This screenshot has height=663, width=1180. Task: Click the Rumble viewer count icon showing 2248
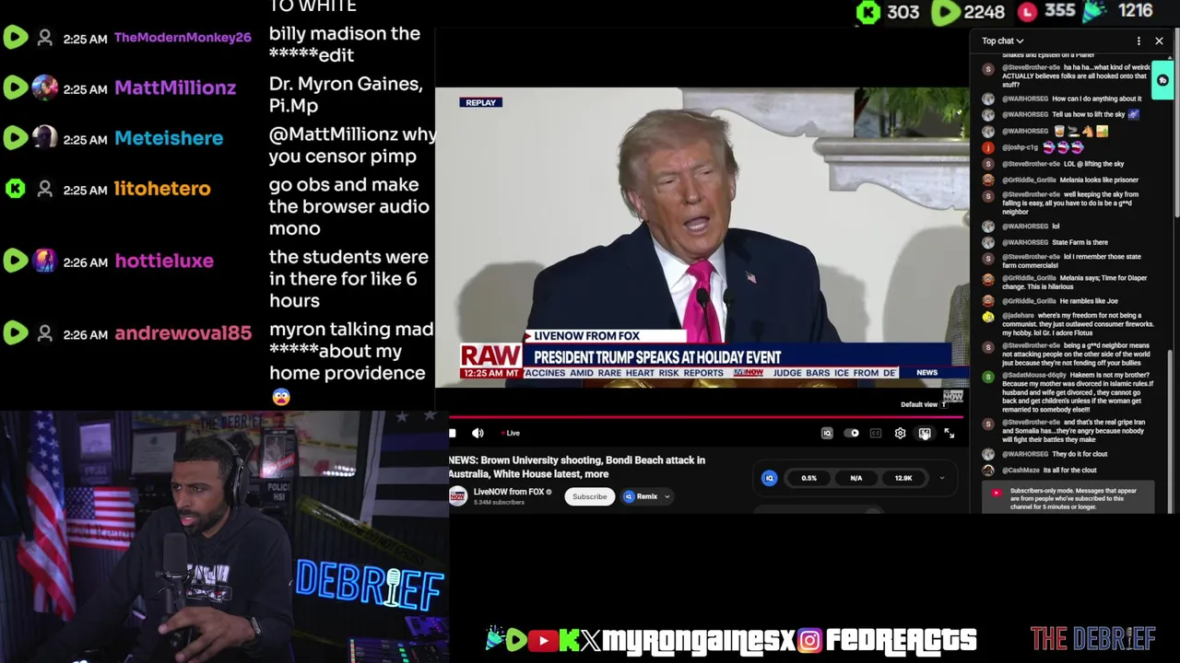tap(945, 12)
